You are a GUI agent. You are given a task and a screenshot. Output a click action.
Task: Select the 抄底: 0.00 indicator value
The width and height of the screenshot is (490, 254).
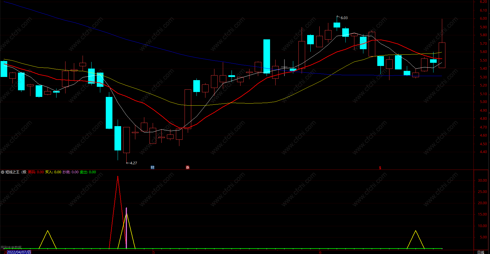70,172
